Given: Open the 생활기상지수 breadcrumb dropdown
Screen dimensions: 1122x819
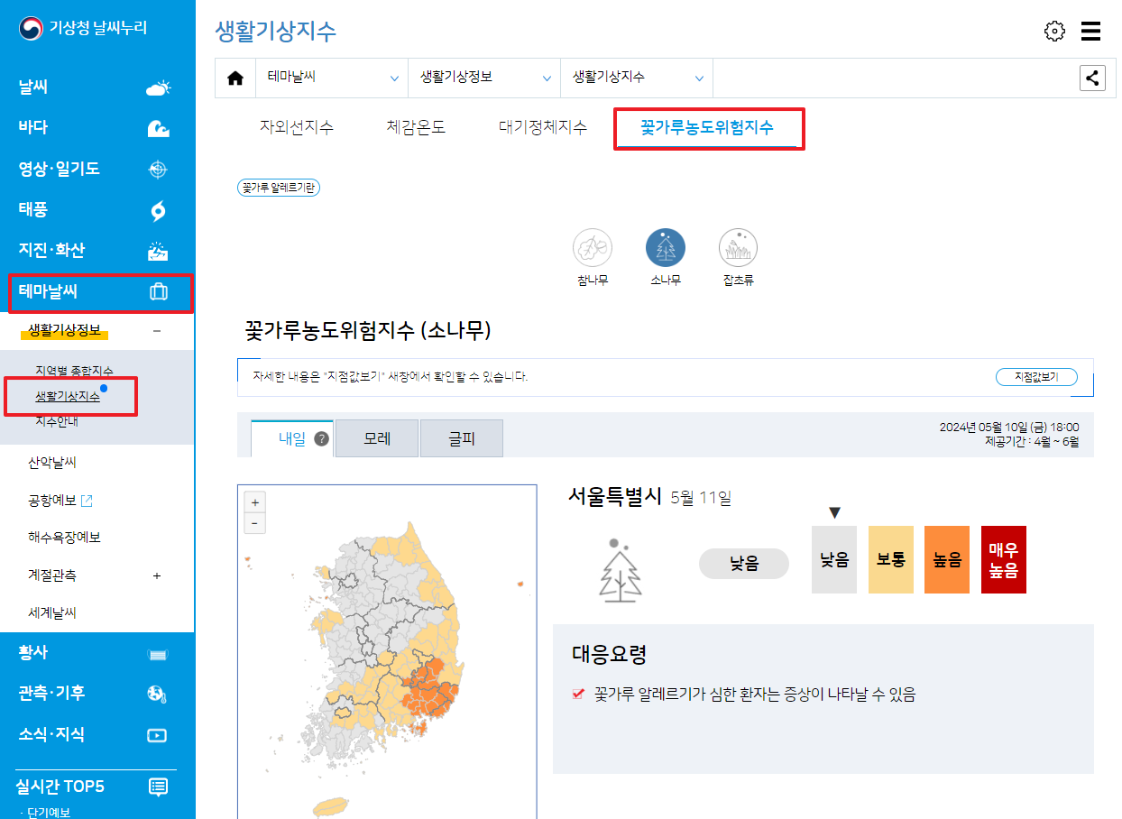Looking at the screenshot, I should 637,78.
